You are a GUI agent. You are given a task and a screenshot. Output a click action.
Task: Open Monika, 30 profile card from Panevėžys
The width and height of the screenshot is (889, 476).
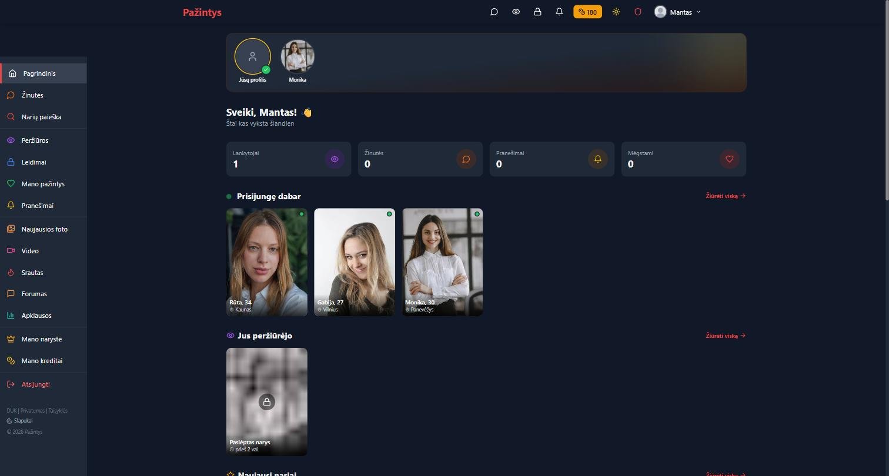(x=443, y=262)
